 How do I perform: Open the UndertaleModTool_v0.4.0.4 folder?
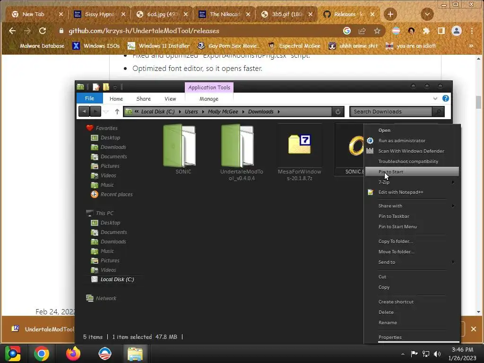click(x=241, y=153)
